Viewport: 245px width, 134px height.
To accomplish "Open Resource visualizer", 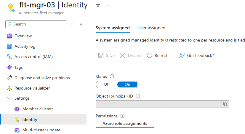I will pos(32,88).
